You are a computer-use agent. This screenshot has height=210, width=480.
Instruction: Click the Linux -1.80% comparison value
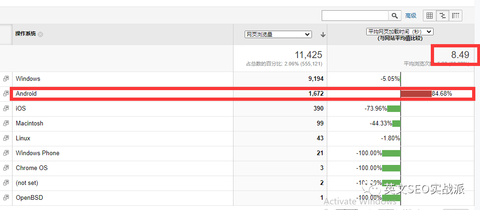pos(390,138)
